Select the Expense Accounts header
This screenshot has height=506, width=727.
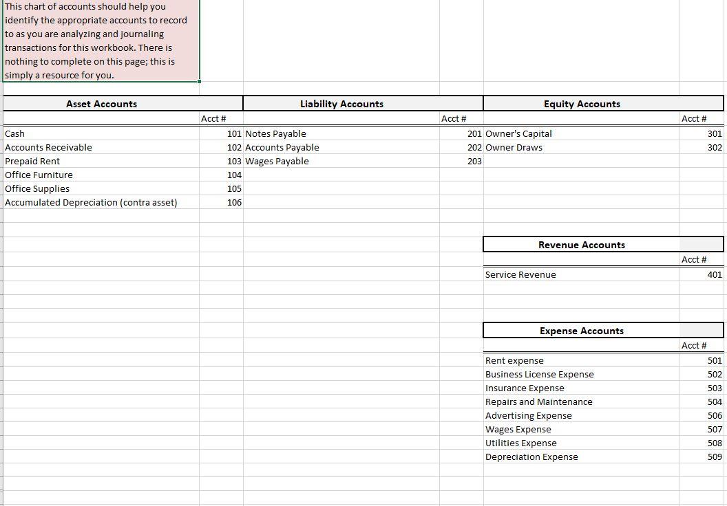click(x=582, y=331)
